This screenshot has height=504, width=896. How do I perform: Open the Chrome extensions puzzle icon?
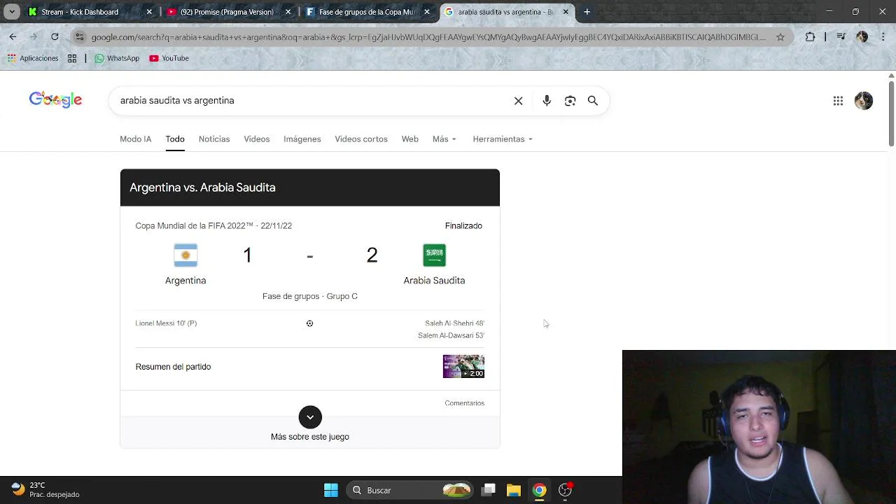(810, 37)
